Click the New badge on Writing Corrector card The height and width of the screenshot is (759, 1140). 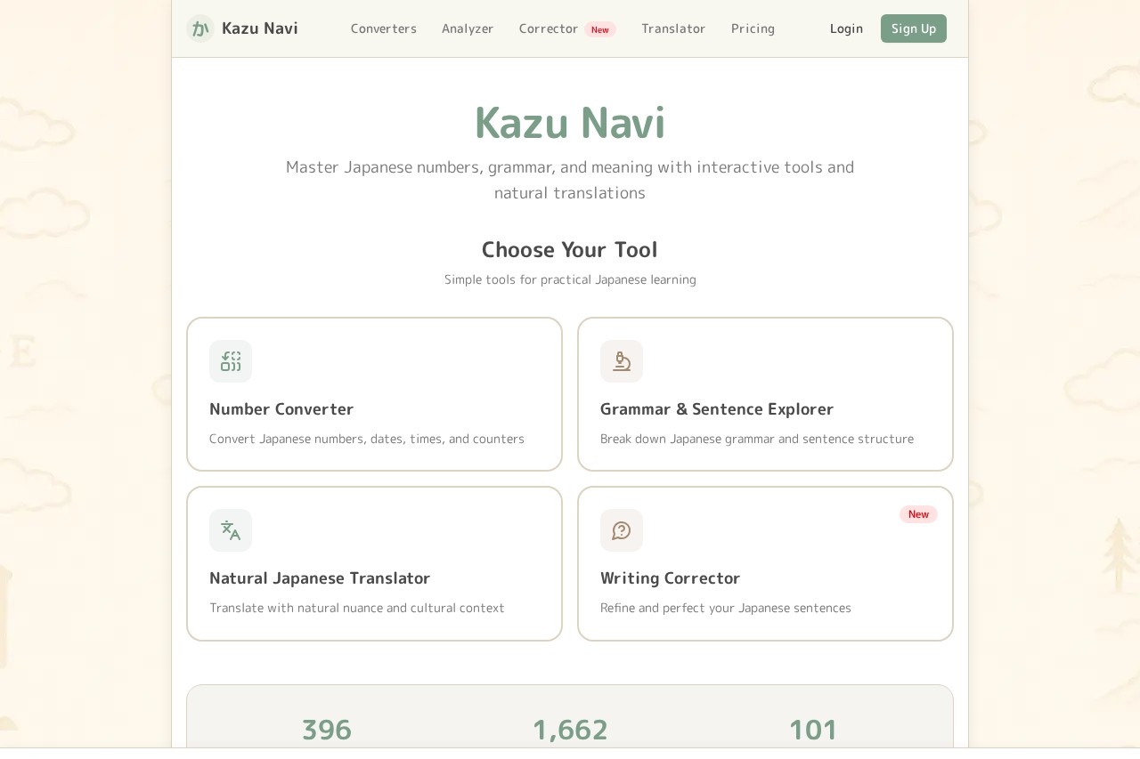[918, 514]
